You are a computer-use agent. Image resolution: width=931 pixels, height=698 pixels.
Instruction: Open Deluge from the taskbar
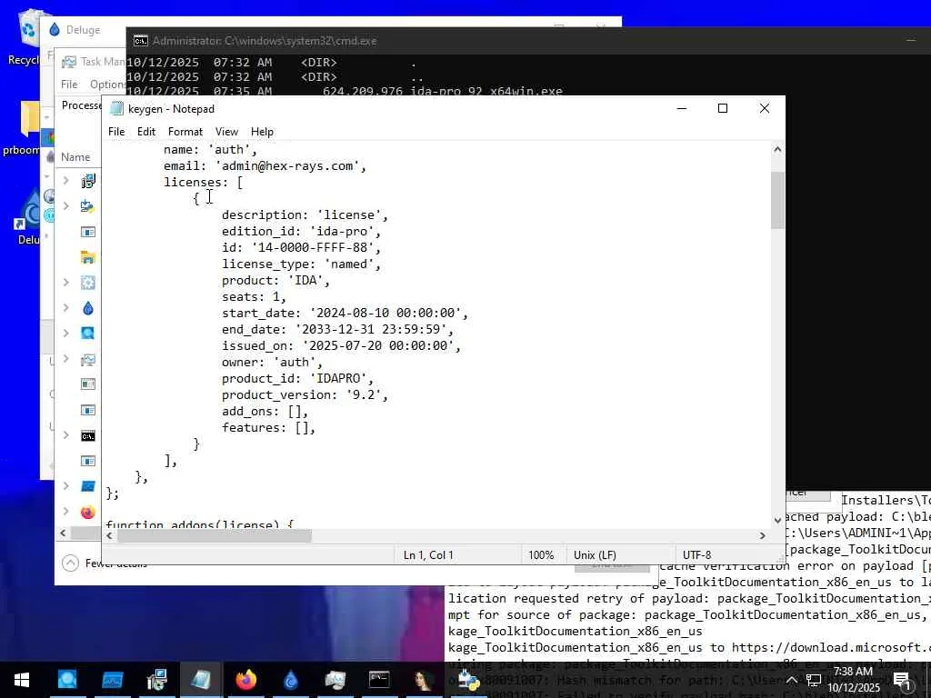click(290, 680)
